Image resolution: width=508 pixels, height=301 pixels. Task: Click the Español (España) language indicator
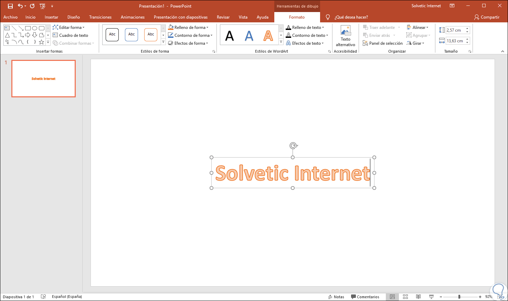(67, 297)
